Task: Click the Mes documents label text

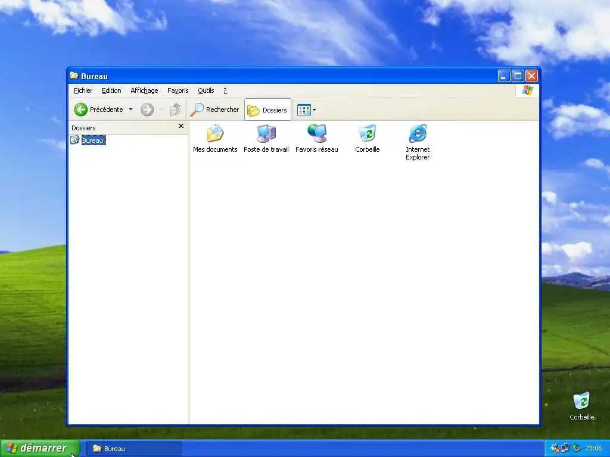Action: [214, 149]
